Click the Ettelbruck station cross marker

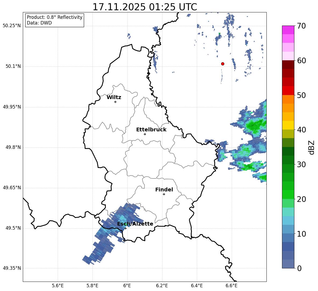[145, 134]
